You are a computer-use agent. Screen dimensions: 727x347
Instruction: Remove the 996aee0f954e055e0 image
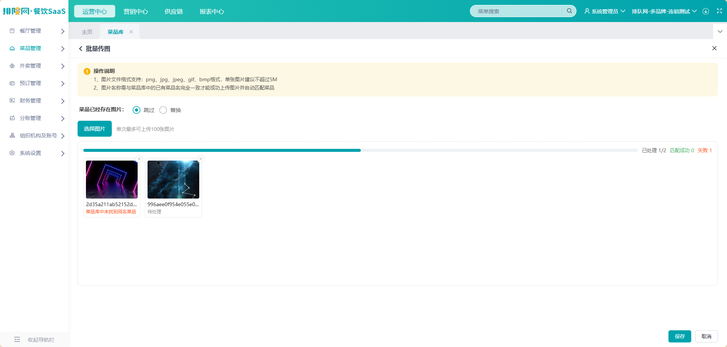[x=201, y=159]
